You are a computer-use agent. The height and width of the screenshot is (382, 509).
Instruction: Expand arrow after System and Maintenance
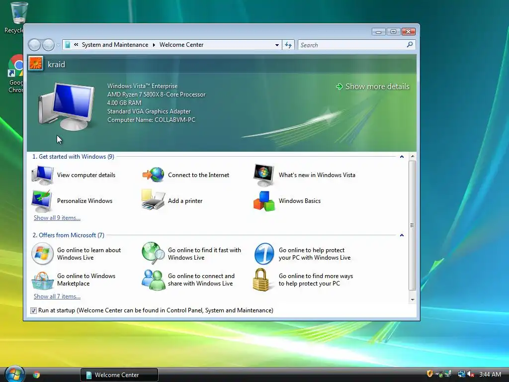pos(154,45)
